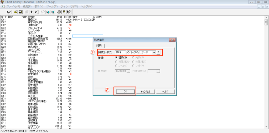Click the cyan down-arrow next stock icon
This screenshot has height=133, width=269.
tap(48, 12)
